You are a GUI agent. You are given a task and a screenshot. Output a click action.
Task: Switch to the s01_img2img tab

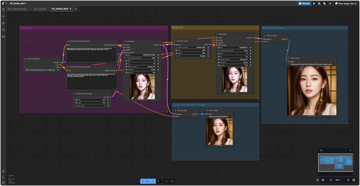pos(40,9)
